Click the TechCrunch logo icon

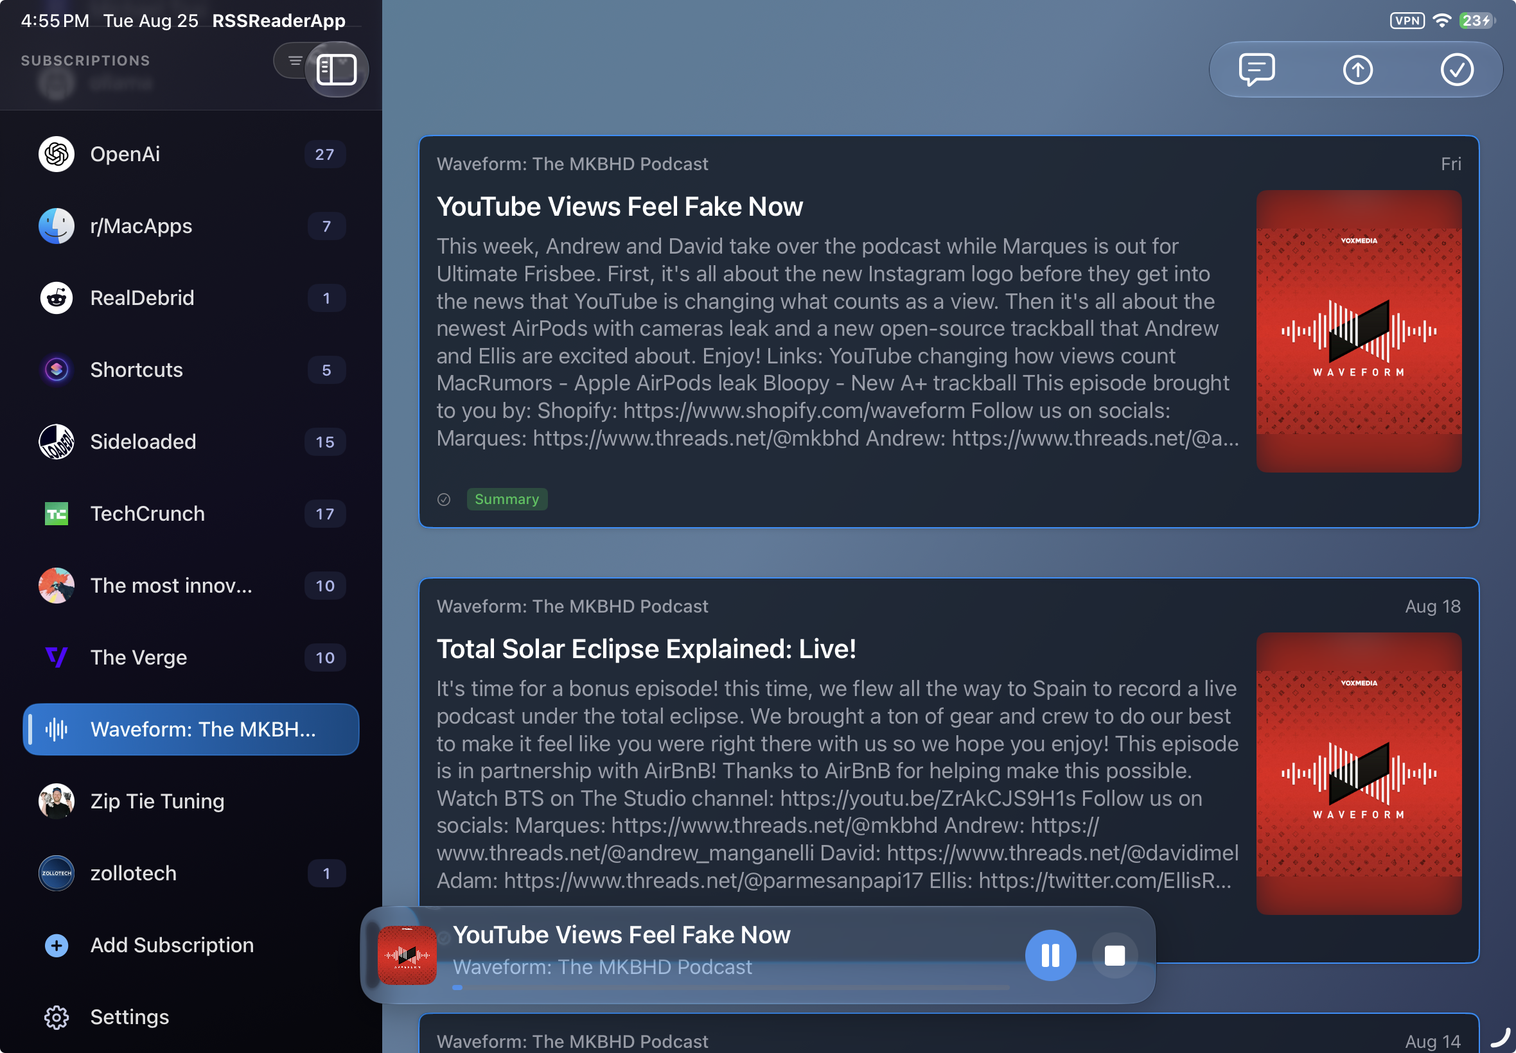[x=57, y=514]
